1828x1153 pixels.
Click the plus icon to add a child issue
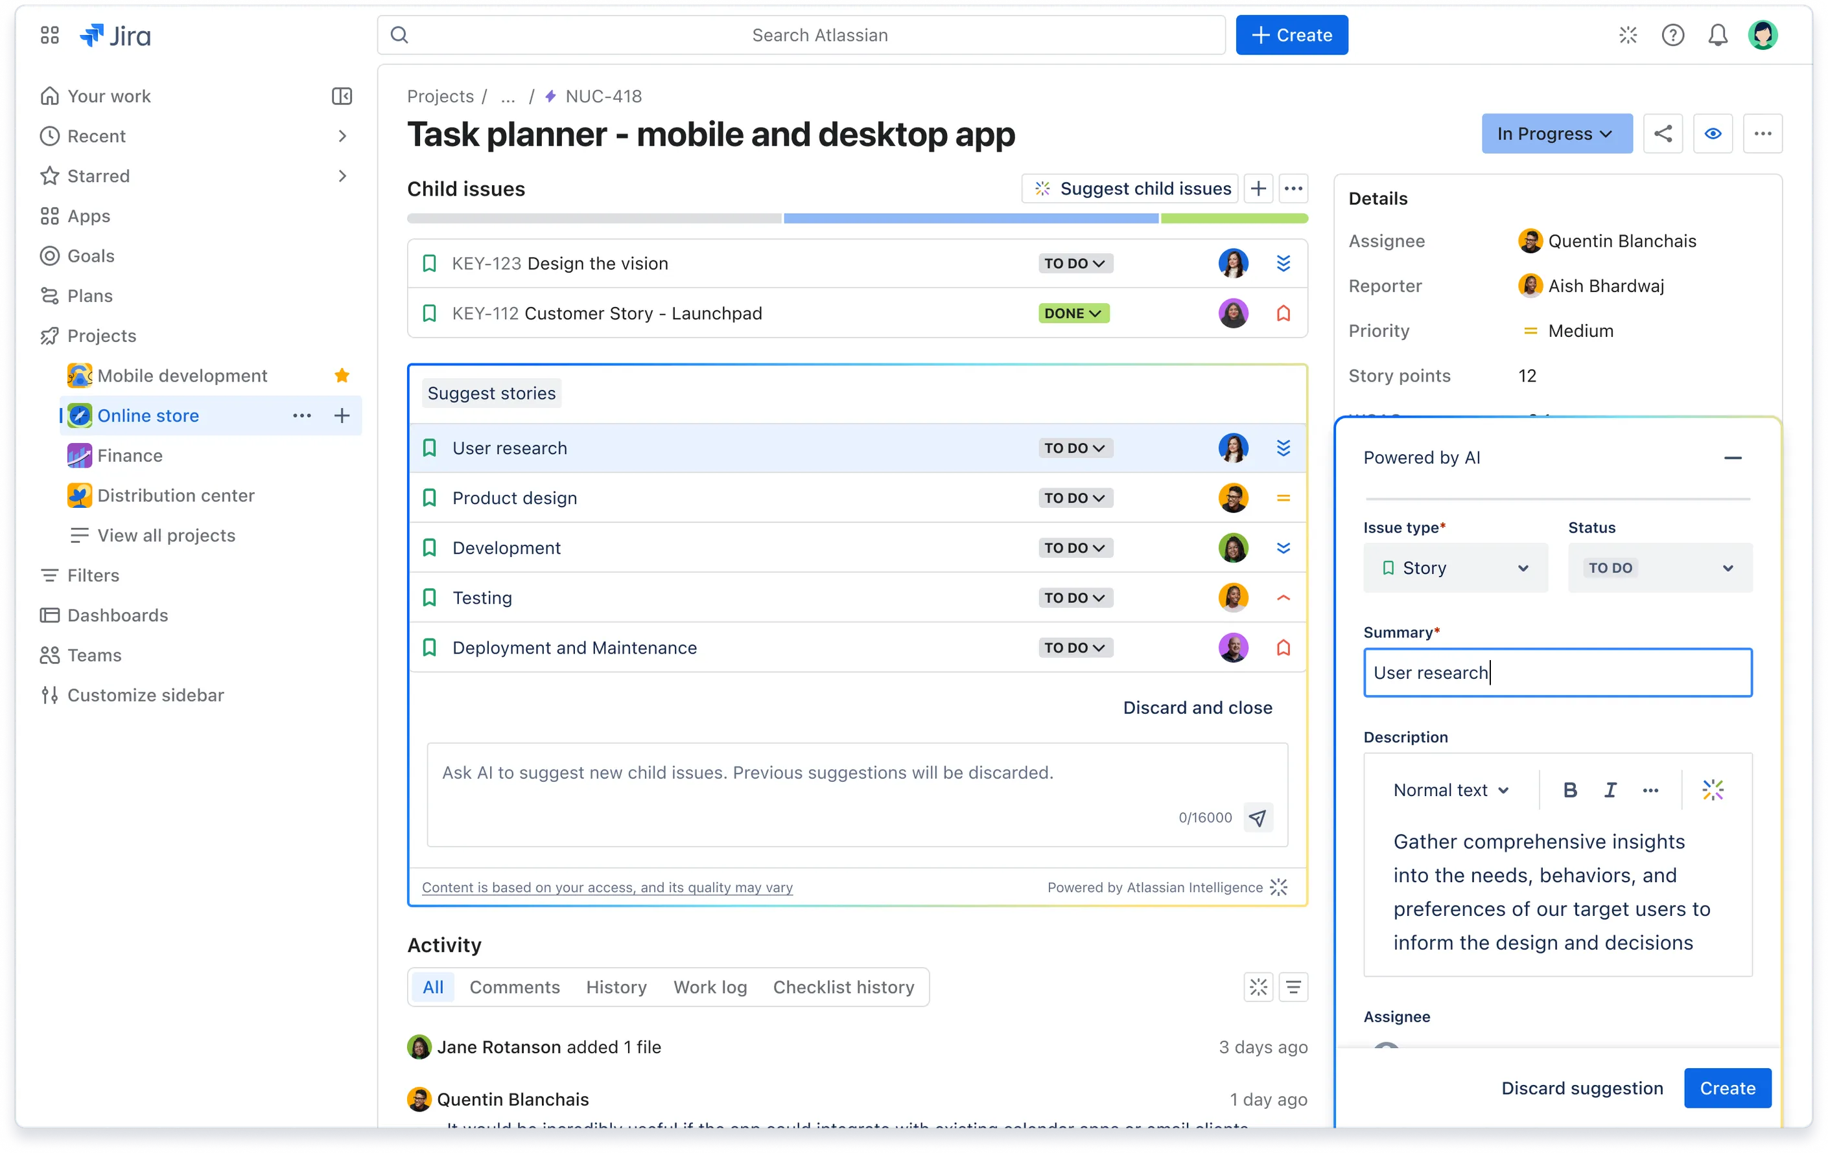point(1259,188)
